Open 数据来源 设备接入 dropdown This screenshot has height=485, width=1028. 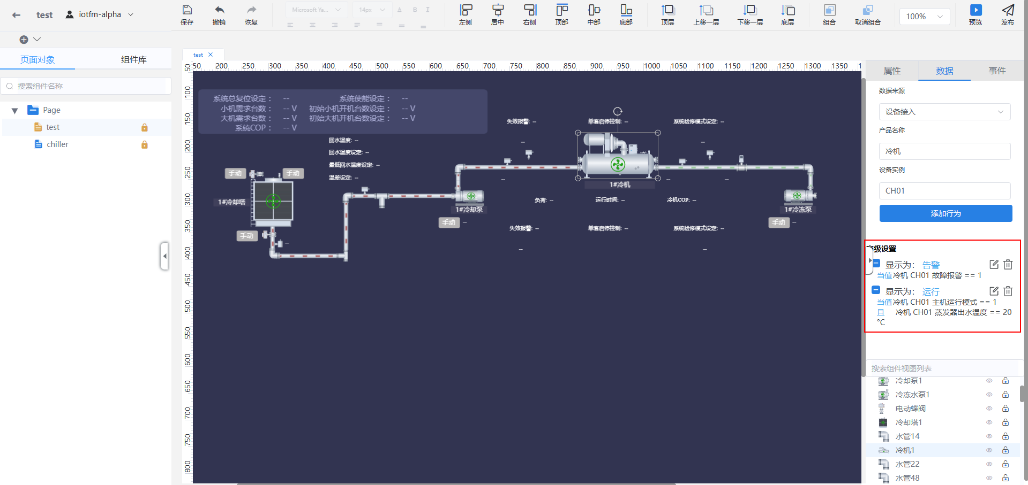point(944,112)
